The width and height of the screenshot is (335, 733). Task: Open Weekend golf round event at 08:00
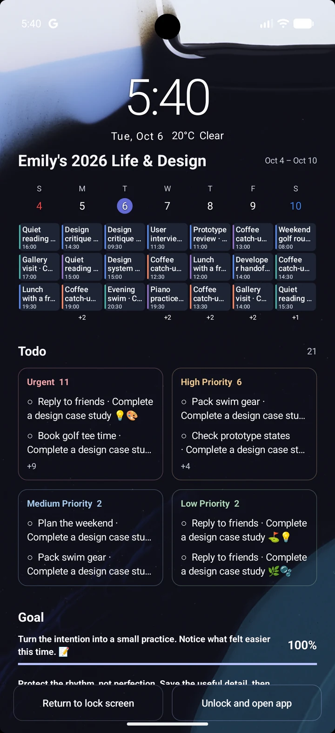tap(295, 237)
